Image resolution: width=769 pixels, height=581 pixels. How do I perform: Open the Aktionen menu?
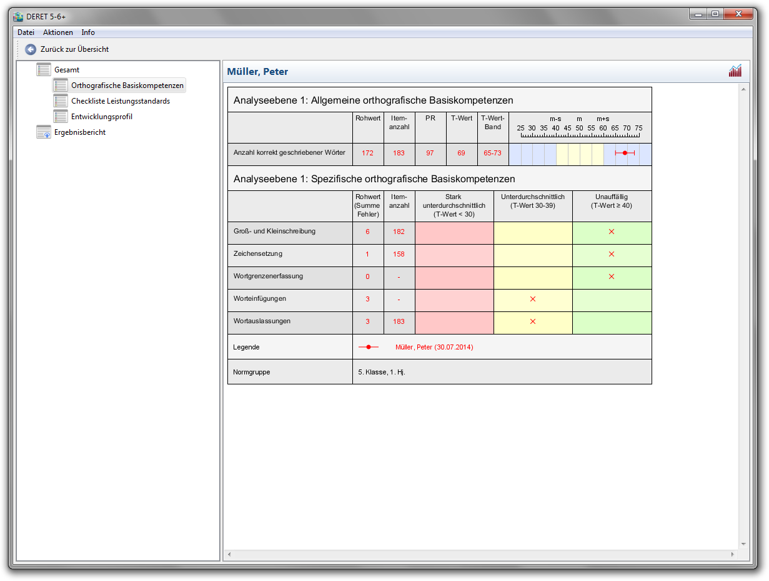point(58,32)
